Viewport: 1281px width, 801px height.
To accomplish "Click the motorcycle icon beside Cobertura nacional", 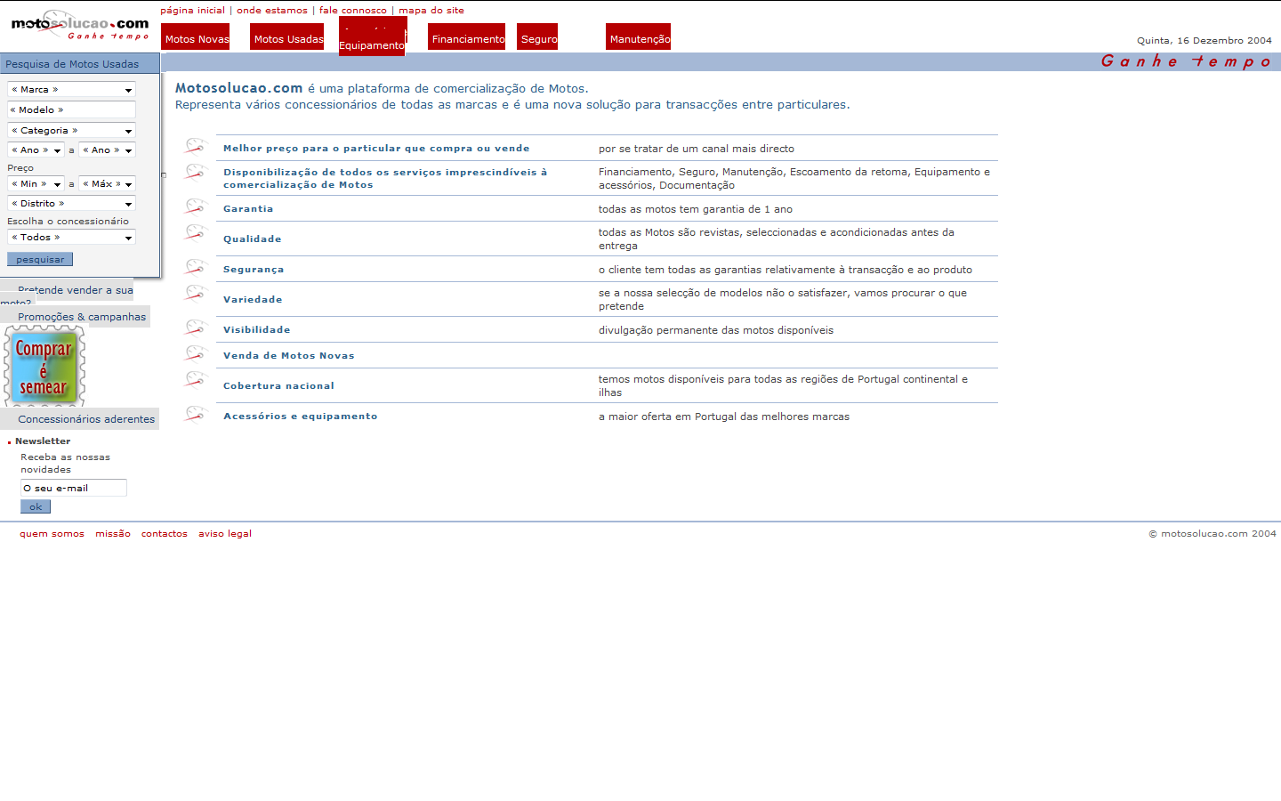I will click(196, 379).
